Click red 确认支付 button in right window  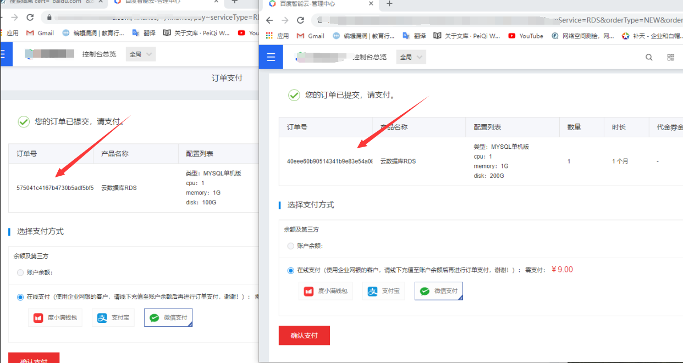[x=304, y=335]
